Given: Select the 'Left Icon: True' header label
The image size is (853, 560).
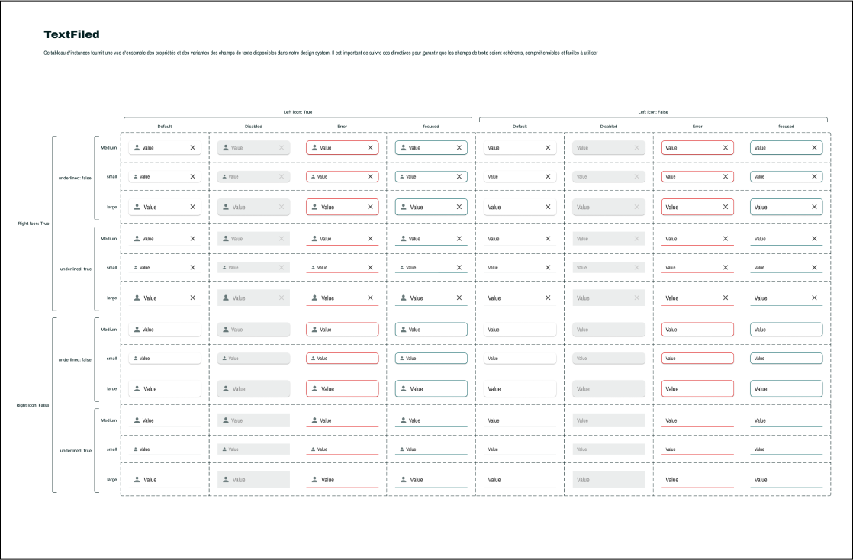Looking at the screenshot, I should (x=297, y=111).
